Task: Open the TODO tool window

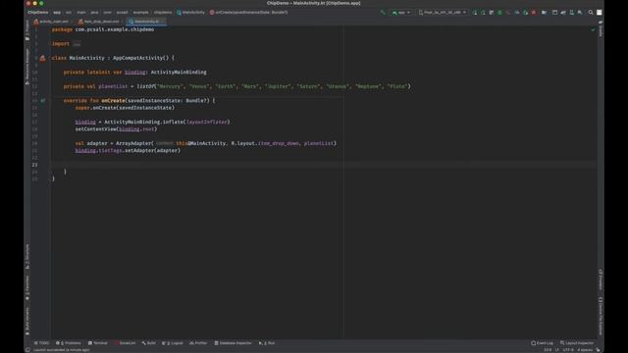Action: coord(41,343)
